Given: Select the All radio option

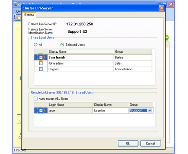Looking at the screenshot, I should pyautogui.click(x=36, y=45).
